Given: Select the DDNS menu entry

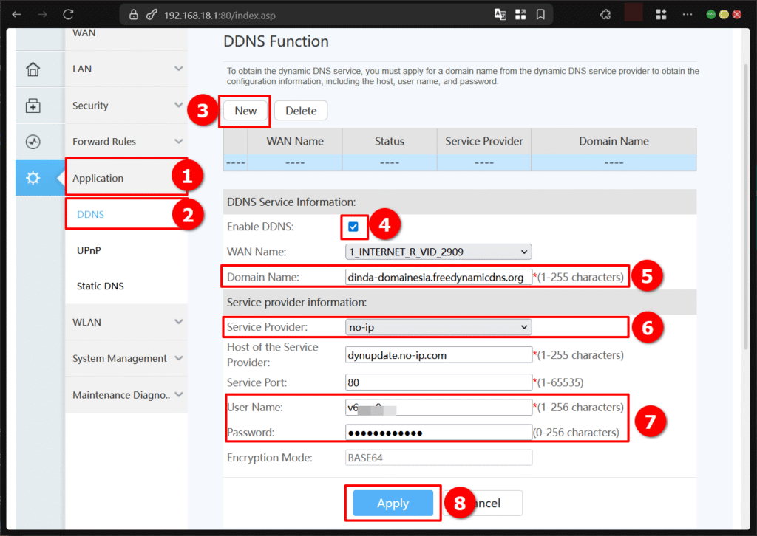Looking at the screenshot, I should coord(89,214).
